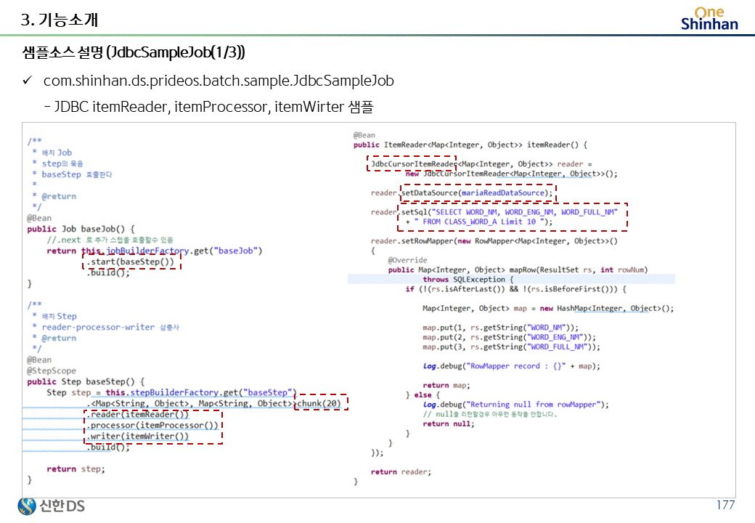Click the 'return map;' statement
Image resolution: width=755 pixels, height=523 pixels.
[446, 385]
